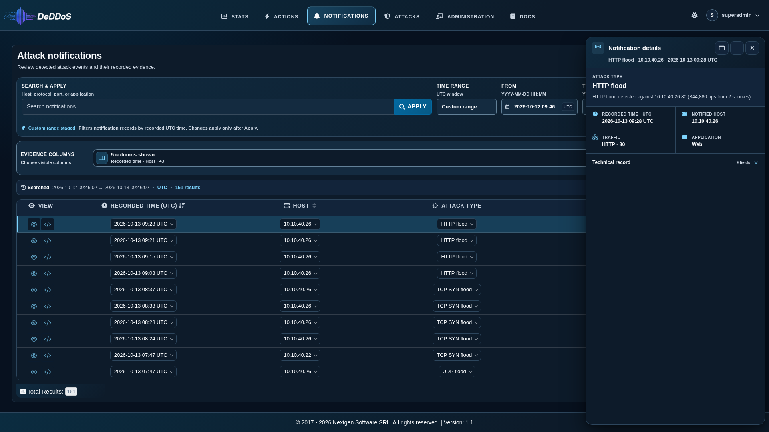The height and width of the screenshot is (432, 769).
Task: Sort by Recorded Time column sort icon
Action: [182, 206]
